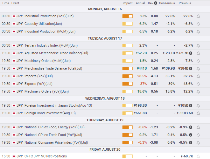Viewport: 210px width, 159px height.
Task: Click bell icon for Industrial Production (YoY)
Action: (198, 16)
